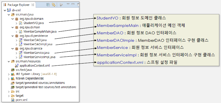Screen dimensions: 221x103
Task: Expand the MemberServiceImpl.java node
Action: tap(17, 57)
